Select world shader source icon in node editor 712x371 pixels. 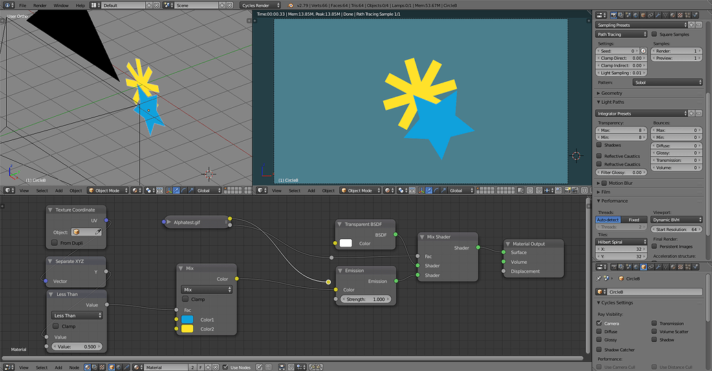(119, 367)
